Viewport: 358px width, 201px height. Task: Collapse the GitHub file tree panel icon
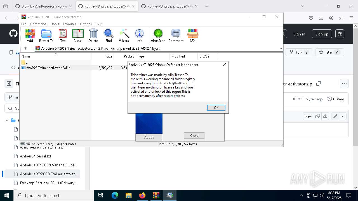click(x=9, y=83)
